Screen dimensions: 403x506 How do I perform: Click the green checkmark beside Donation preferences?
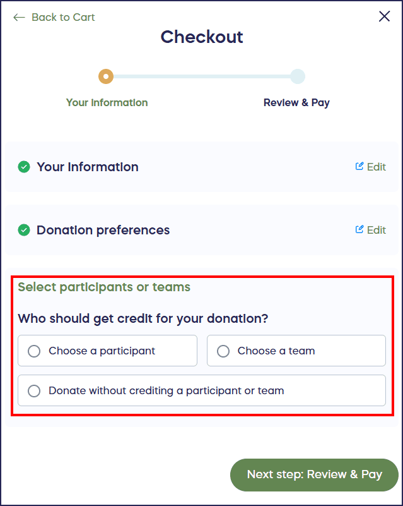pyautogui.click(x=23, y=230)
